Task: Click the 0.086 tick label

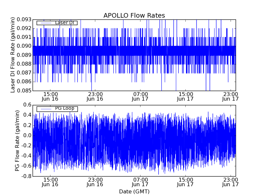Action: coord(24,82)
